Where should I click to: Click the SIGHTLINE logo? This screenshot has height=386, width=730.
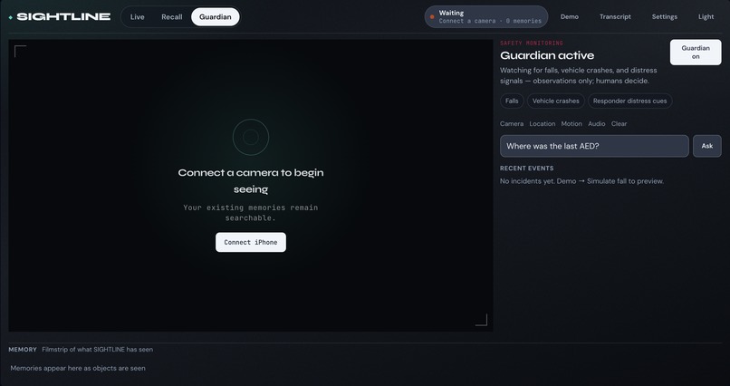(x=60, y=16)
